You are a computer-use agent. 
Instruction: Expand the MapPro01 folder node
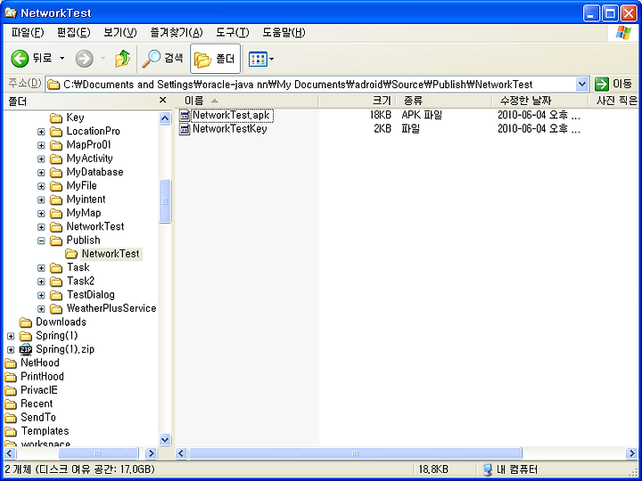[x=41, y=145]
